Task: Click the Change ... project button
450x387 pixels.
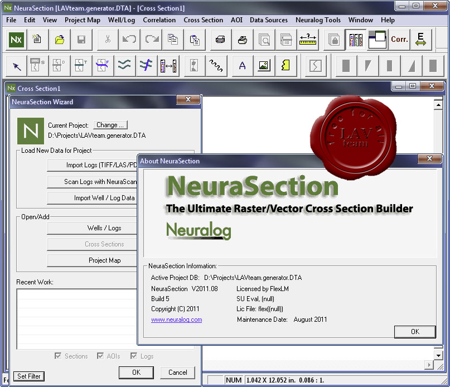Action: tap(110, 125)
